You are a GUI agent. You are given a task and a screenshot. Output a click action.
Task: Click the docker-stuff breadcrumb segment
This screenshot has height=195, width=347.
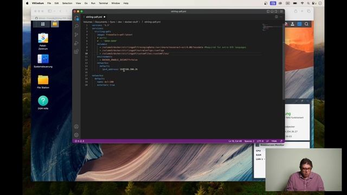tap(131, 22)
